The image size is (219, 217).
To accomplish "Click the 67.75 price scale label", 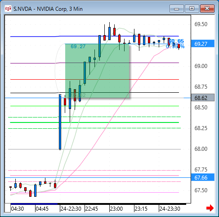I will 201,169.
